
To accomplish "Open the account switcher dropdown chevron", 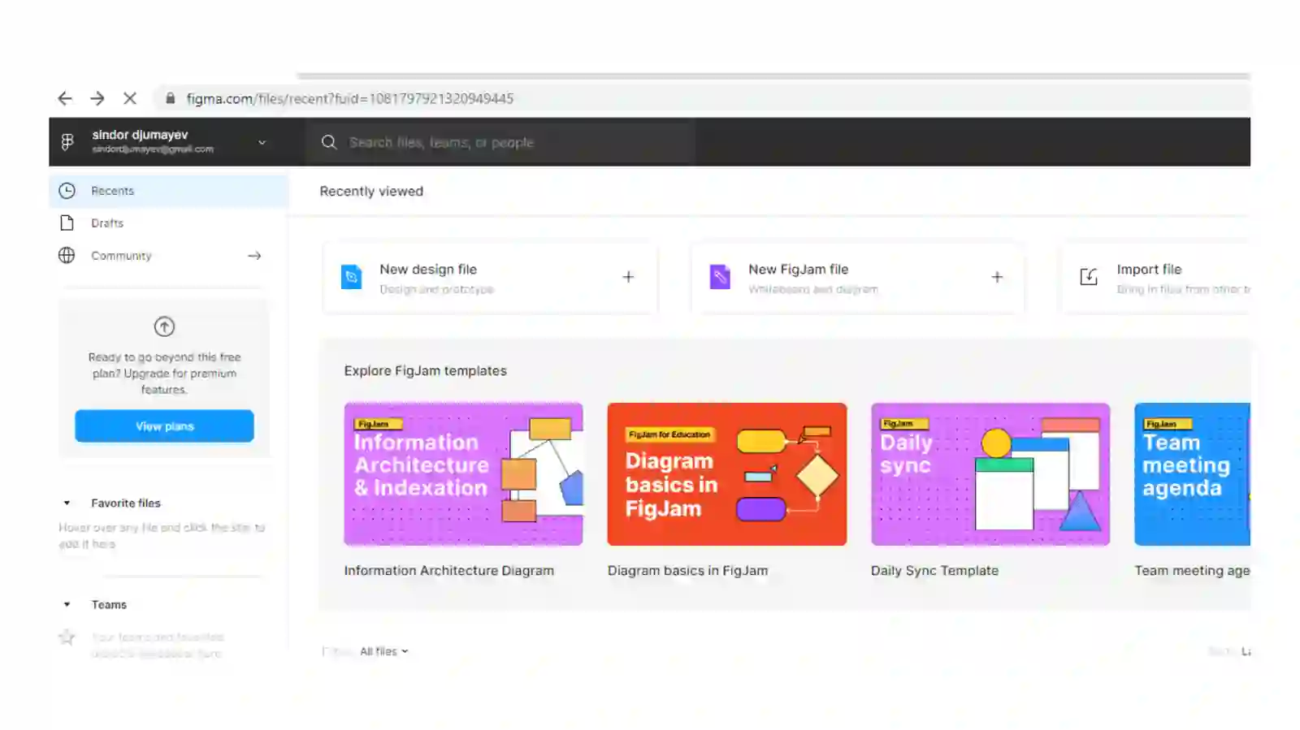I will (262, 142).
